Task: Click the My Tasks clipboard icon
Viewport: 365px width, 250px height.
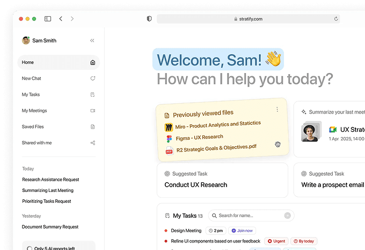Action: [93, 95]
